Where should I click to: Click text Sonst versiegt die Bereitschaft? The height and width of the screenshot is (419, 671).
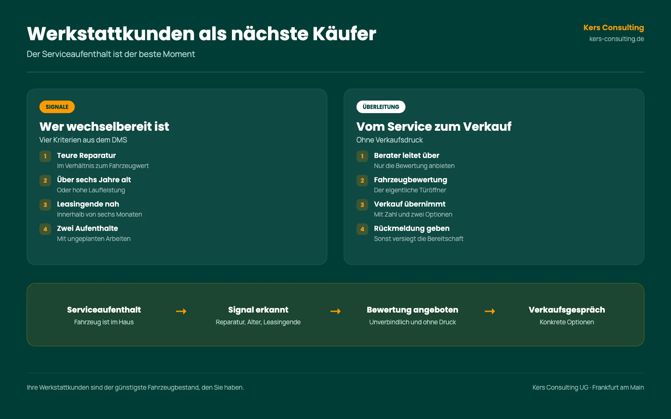click(x=419, y=239)
